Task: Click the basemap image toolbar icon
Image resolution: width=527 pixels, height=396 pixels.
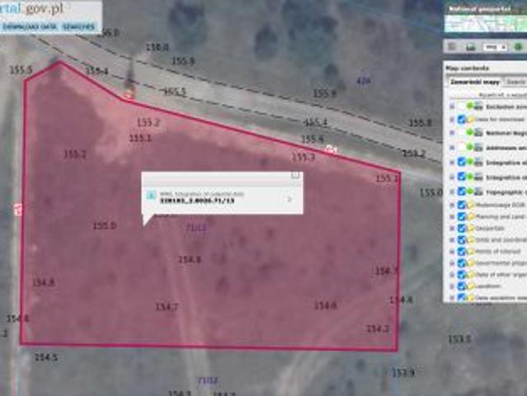Action: point(469,47)
